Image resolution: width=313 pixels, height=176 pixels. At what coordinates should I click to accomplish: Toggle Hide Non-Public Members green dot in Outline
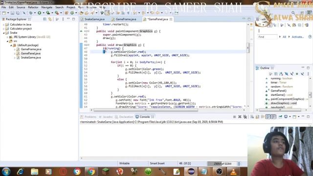297,74
